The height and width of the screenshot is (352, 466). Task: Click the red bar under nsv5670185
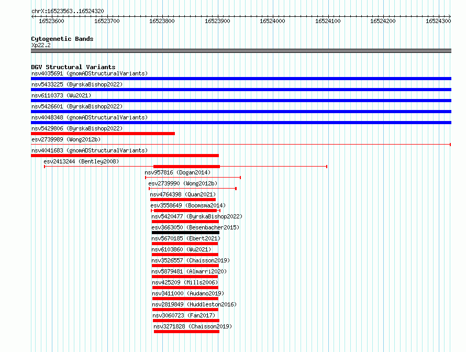tap(185, 244)
